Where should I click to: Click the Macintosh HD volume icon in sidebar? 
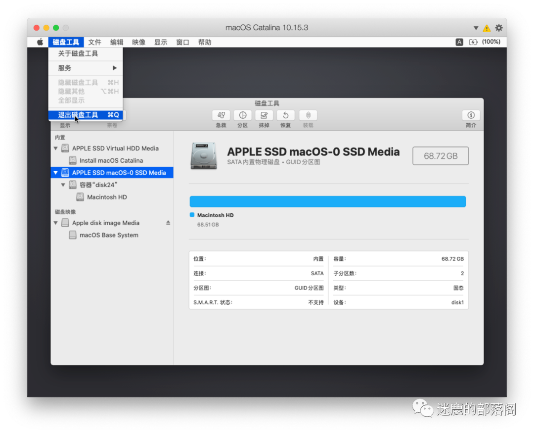coord(80,197)
